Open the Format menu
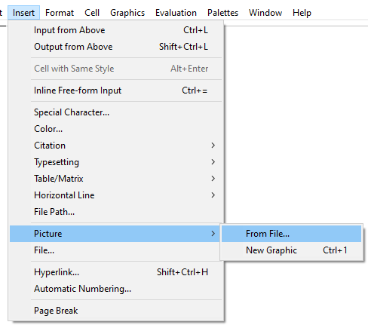Screen dimensions: 368x325 point(60,13)
